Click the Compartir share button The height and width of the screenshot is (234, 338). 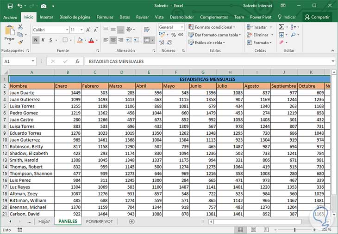317,17
